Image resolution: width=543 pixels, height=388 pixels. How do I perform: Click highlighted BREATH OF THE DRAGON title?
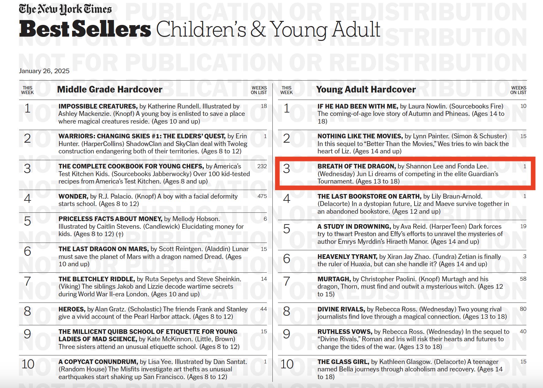click(357, 166)
